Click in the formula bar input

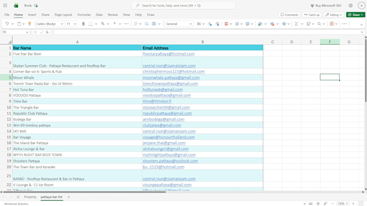click(x=207, y=32)
